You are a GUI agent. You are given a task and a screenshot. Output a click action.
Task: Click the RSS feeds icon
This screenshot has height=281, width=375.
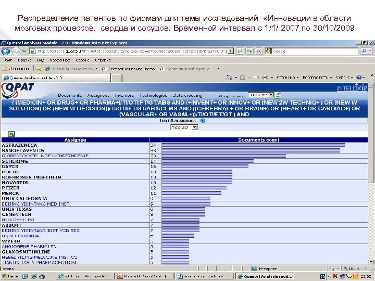[x=242, y=78]
